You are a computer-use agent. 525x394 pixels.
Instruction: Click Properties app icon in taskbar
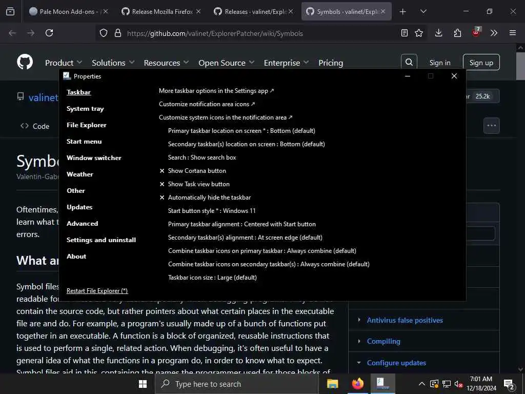[382, 384]
